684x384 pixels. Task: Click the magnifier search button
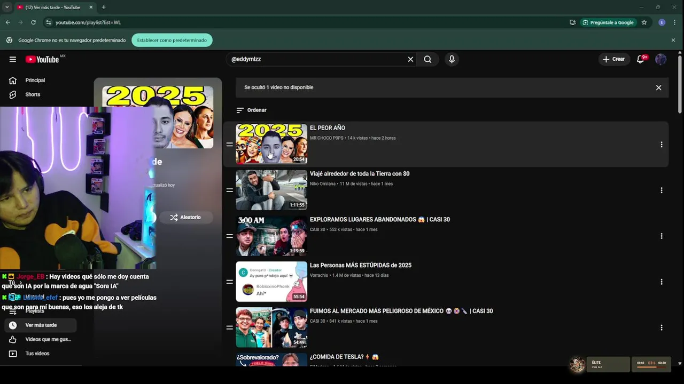(428, 59)
